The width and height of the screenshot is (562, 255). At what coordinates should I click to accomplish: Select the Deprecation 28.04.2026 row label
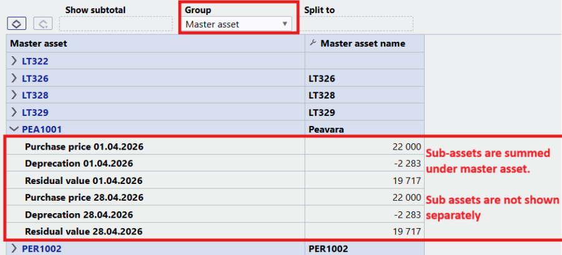pyautogui.click(x=79, y=214)
